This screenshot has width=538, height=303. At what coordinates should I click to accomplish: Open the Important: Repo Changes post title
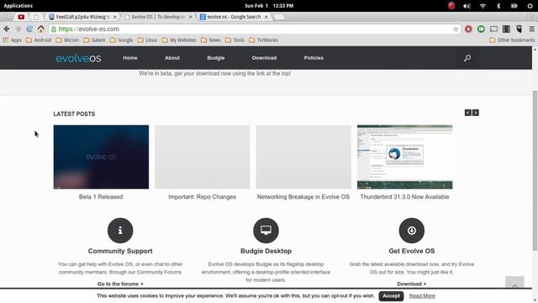click(202, 197)
